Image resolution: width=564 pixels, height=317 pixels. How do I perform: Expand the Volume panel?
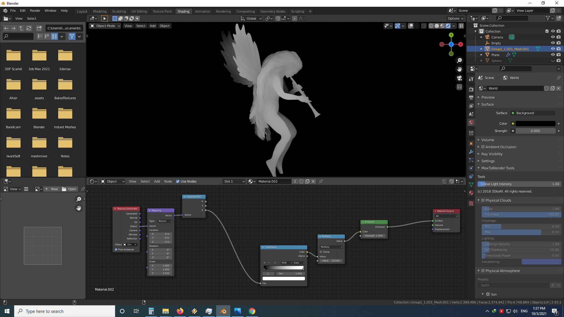click(x=488, y=140)
